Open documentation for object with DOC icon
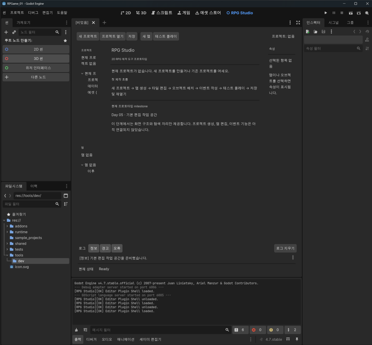This screenshot has width=372, height=345. point(367,40)
